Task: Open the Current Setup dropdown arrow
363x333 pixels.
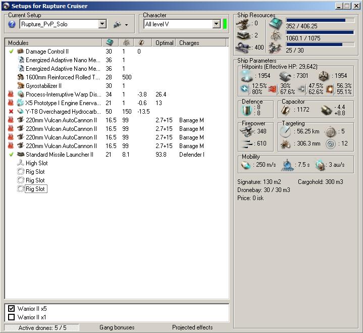Action: coord(102,24)
